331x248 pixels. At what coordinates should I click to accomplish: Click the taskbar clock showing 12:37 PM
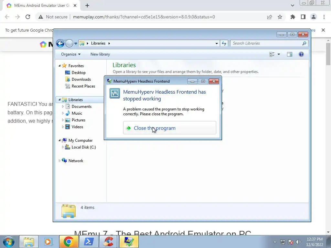tap(315, 242)
